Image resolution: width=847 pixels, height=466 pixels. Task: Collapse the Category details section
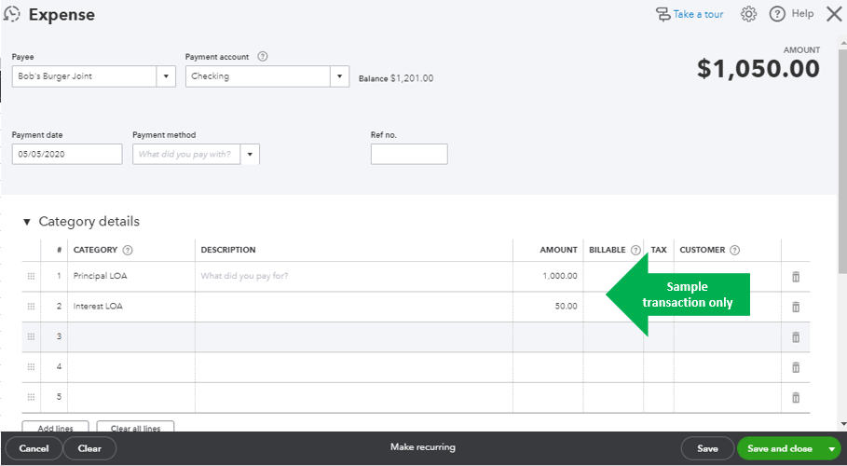[x=27, y=222]
